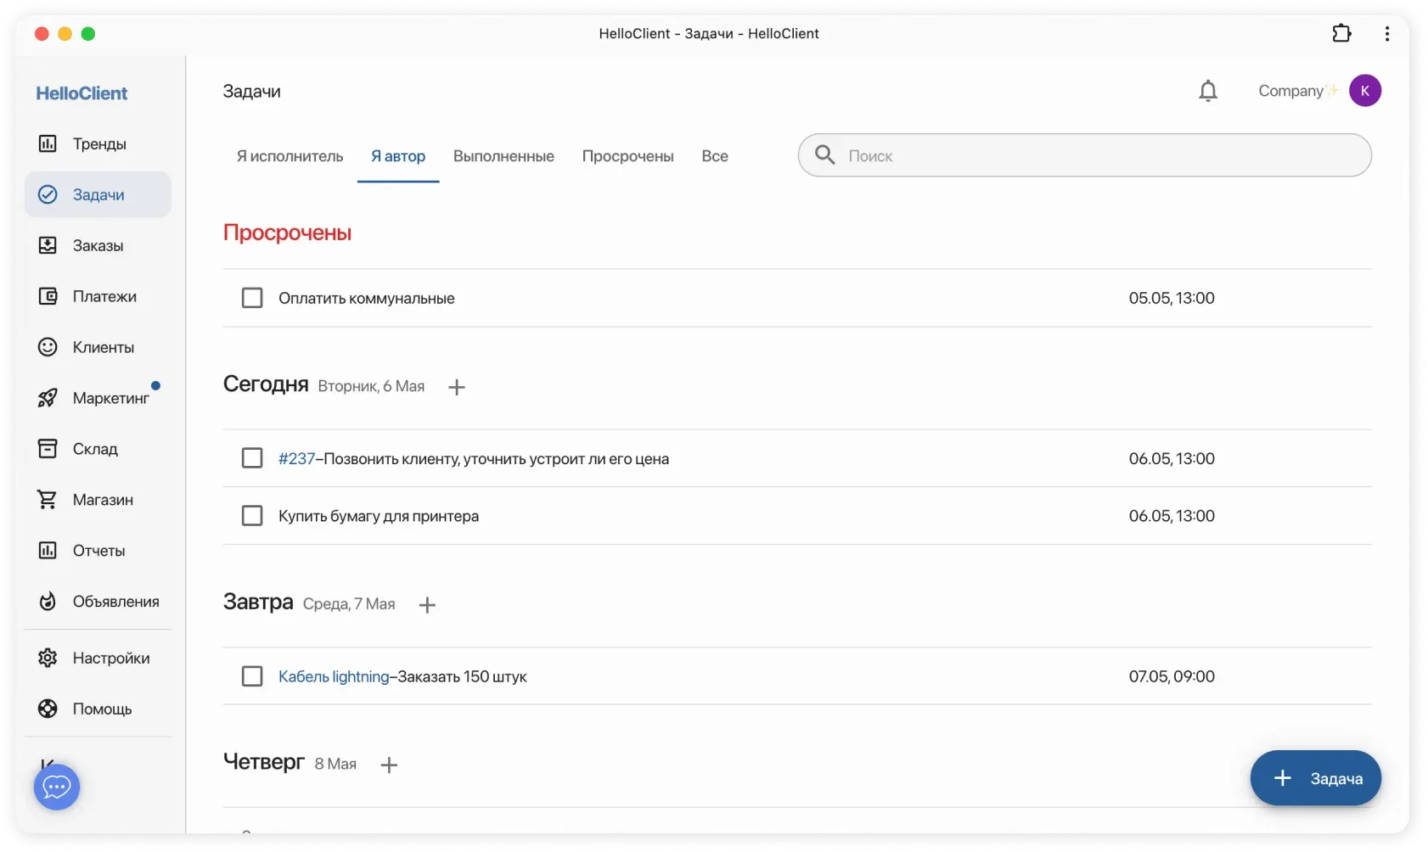
Task: Add a task to Сегодня with plus
Action: (x=457, y=388)
